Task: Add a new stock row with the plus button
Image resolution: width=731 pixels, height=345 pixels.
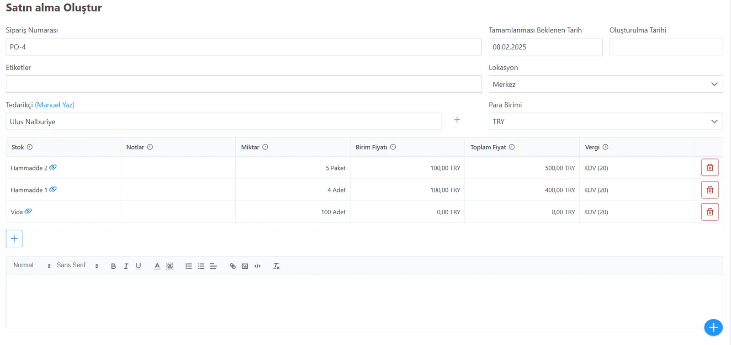Action: point(14,239)
